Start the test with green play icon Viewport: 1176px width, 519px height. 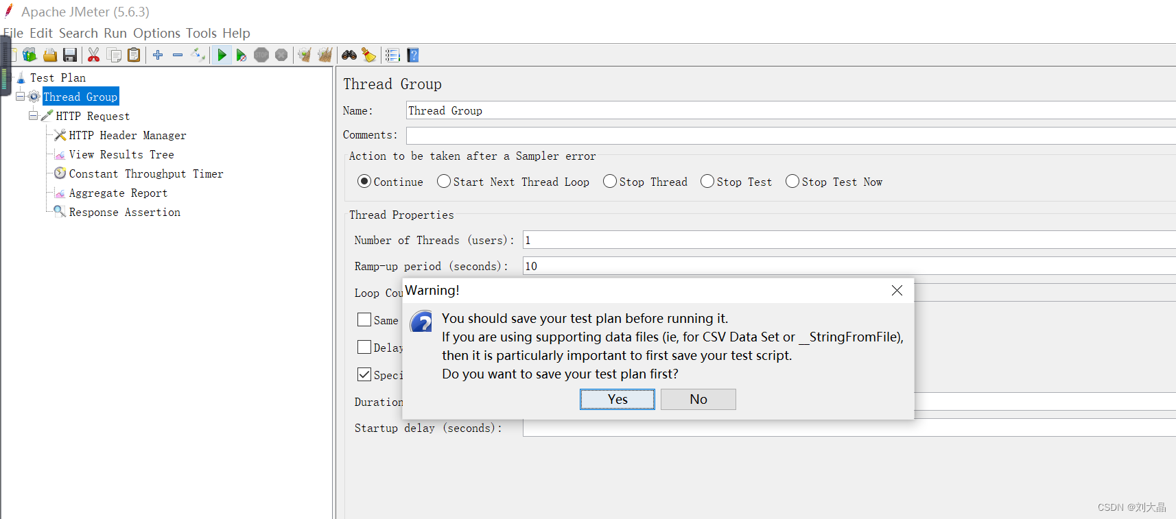coord(222,55)
